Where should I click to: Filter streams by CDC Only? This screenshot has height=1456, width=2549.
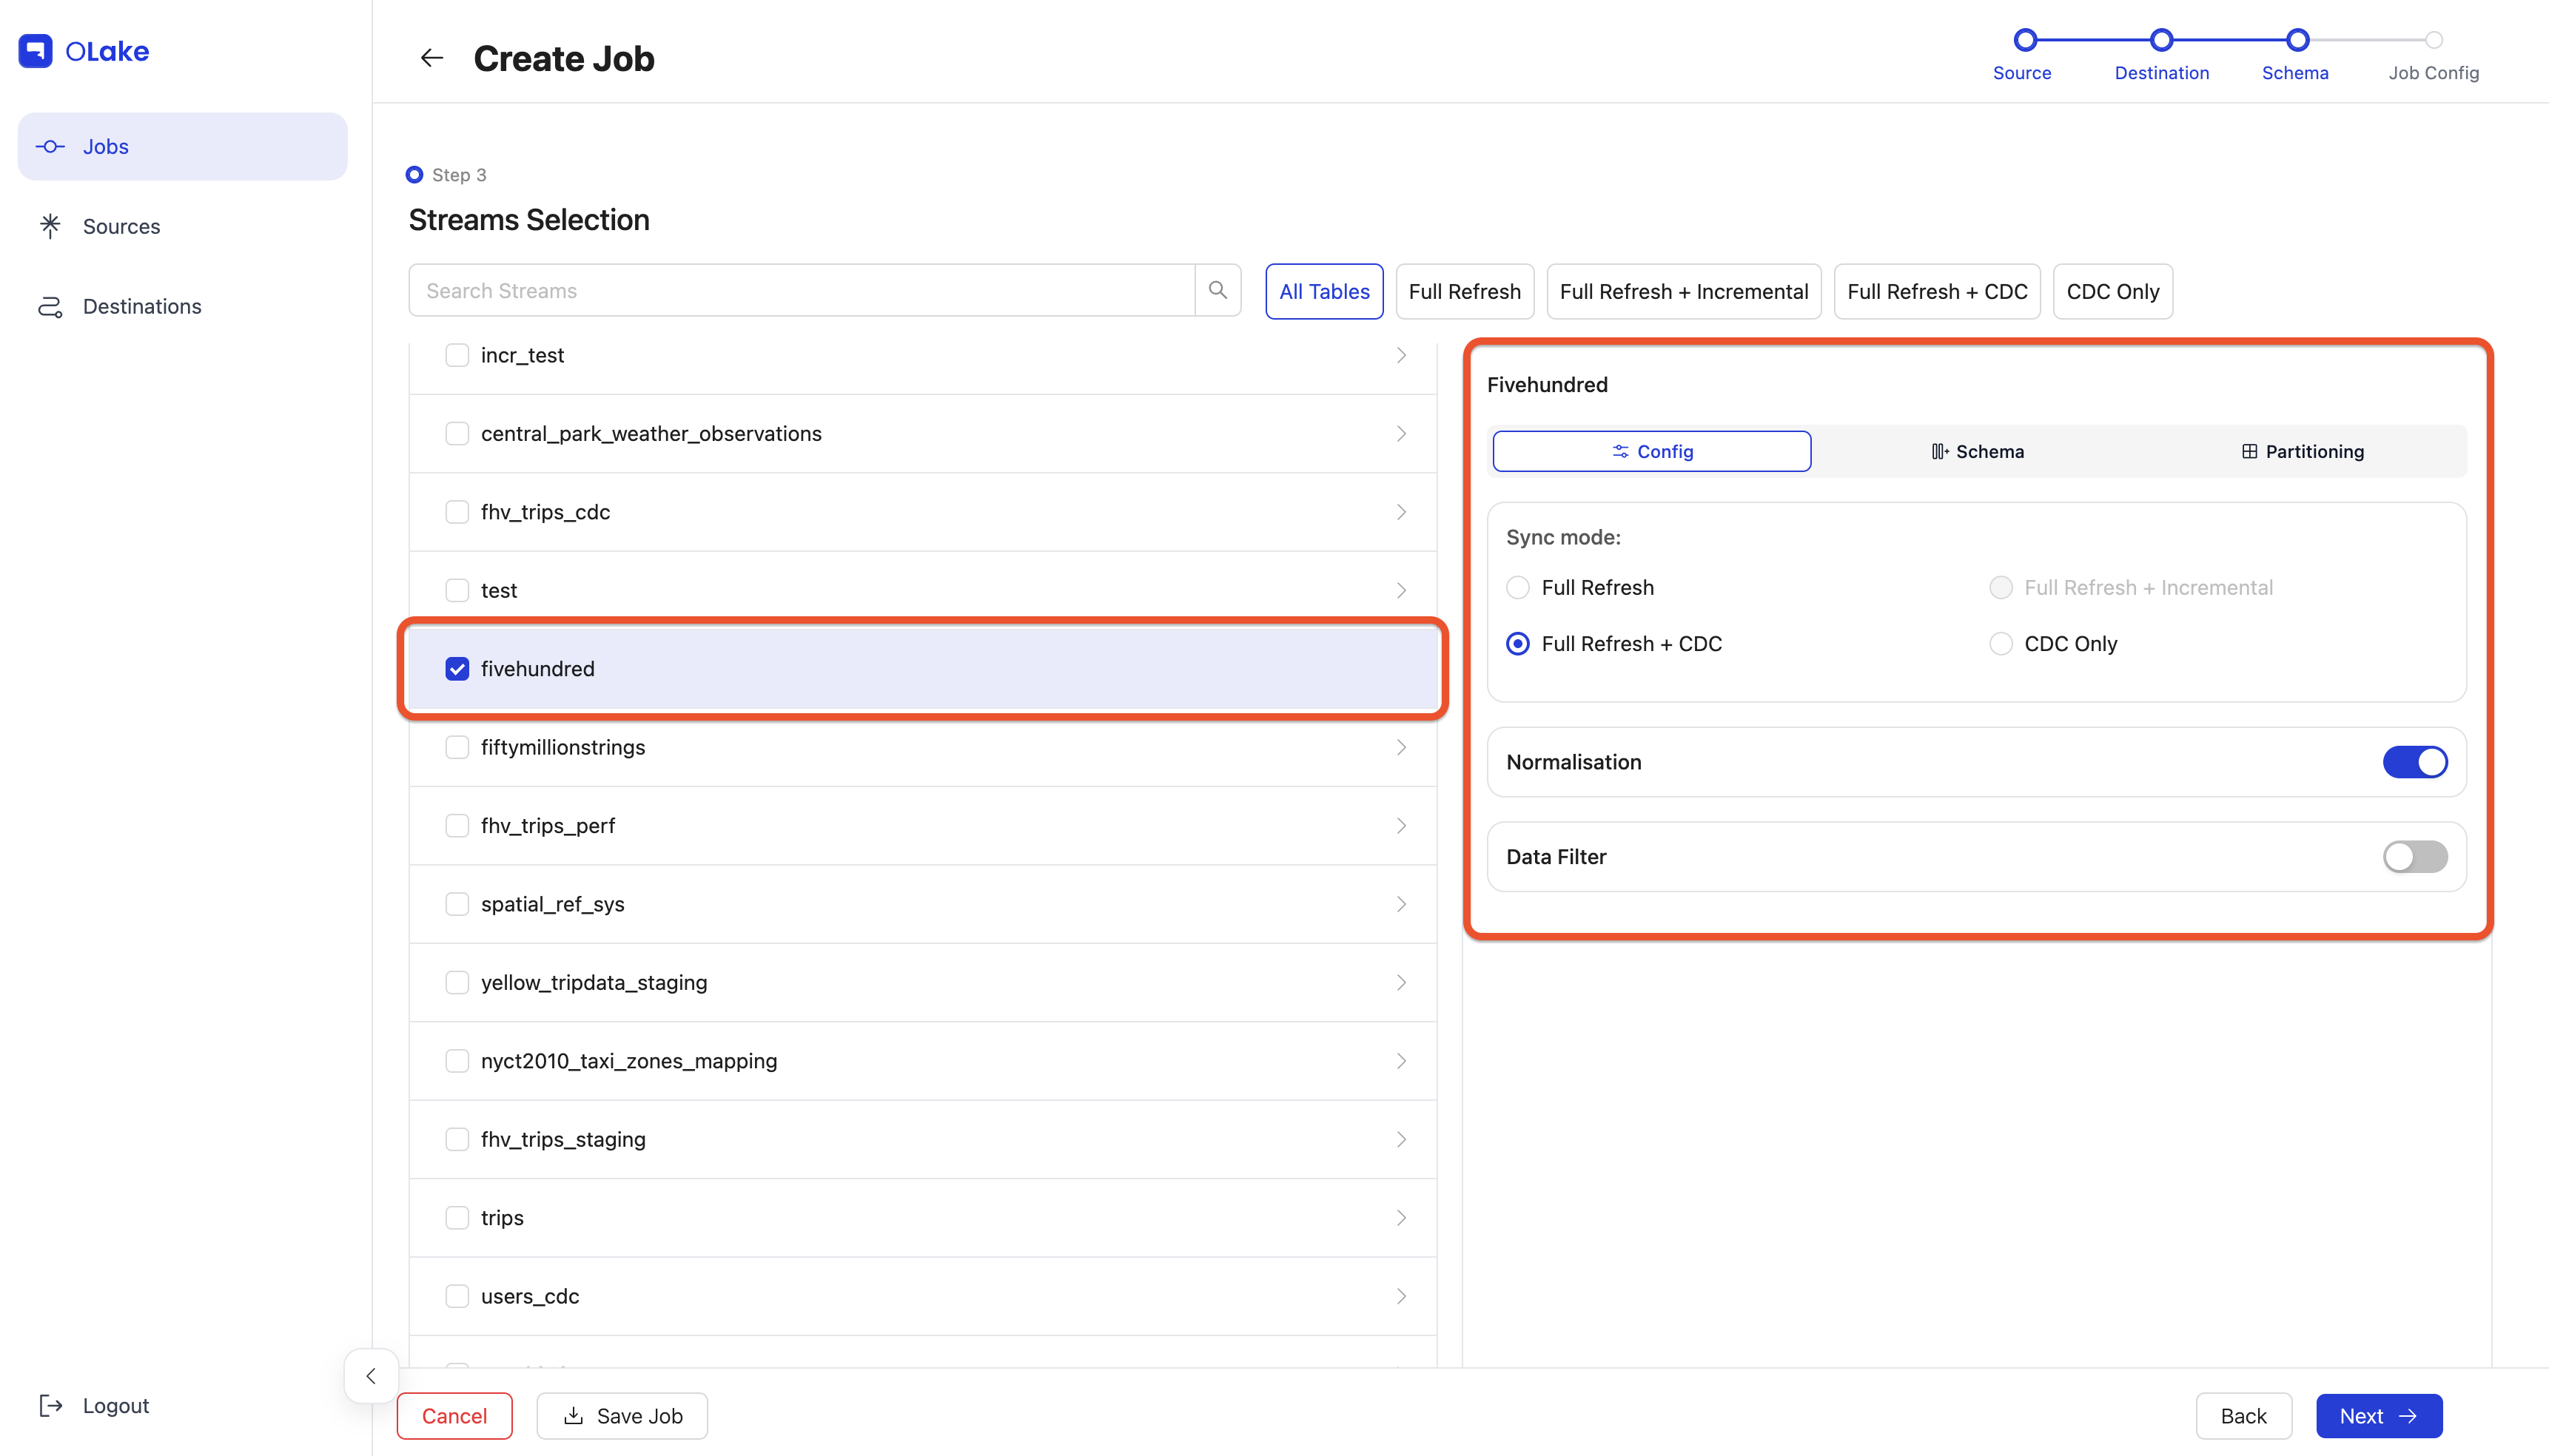pos(2113,291)
